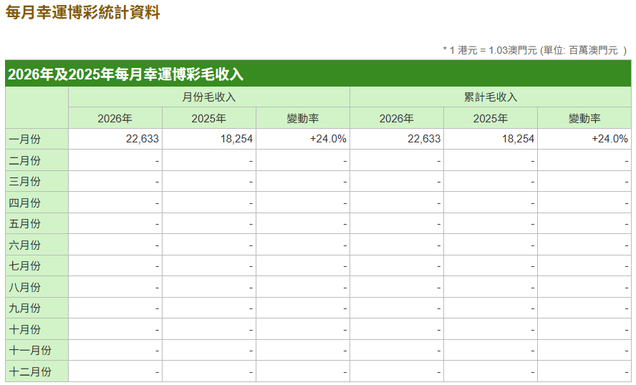Click the 2026年 header under 累計毛收入
Image resolution: width=636 pixels, height=385 pixels.
coord(397,118)
